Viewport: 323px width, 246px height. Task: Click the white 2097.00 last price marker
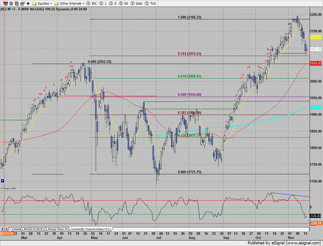[316, 49]
